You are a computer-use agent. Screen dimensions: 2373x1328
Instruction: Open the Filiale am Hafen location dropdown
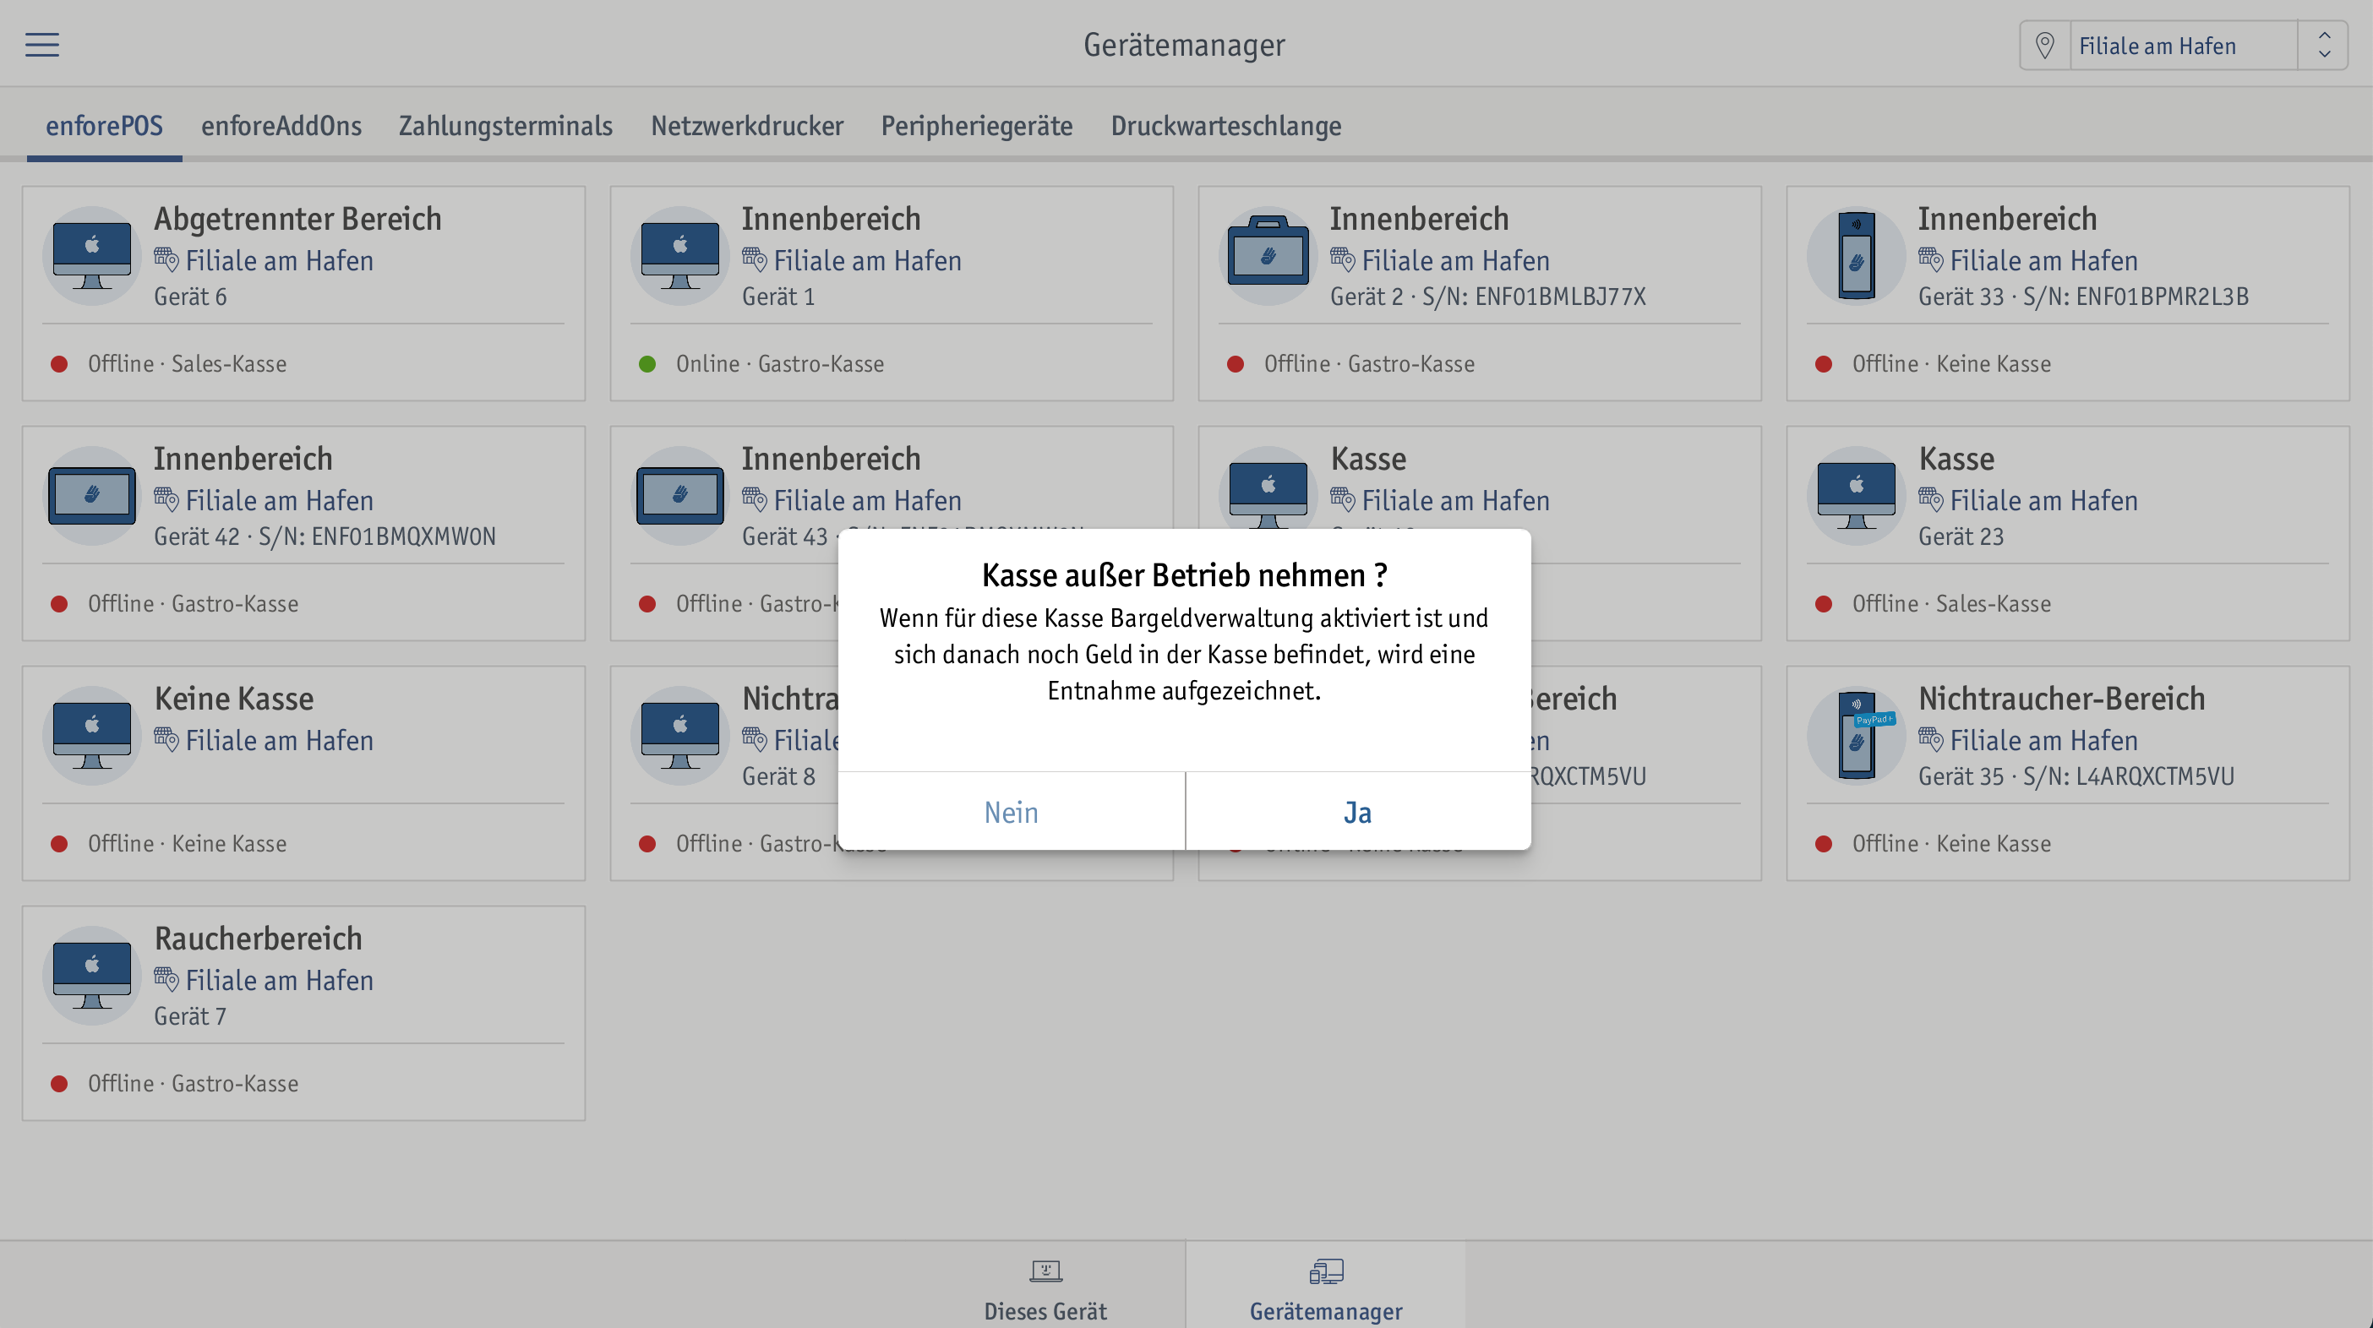tap(2182, 45)
